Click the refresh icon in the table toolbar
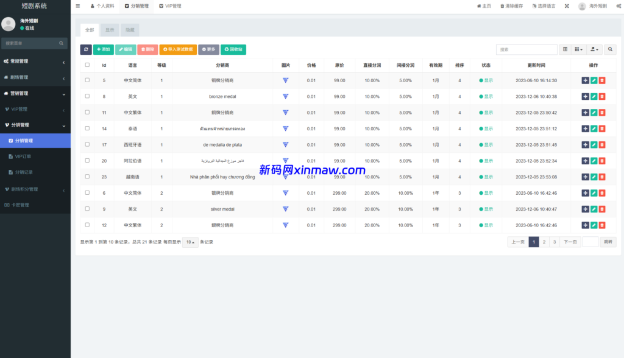 click(x=86, y=49)
